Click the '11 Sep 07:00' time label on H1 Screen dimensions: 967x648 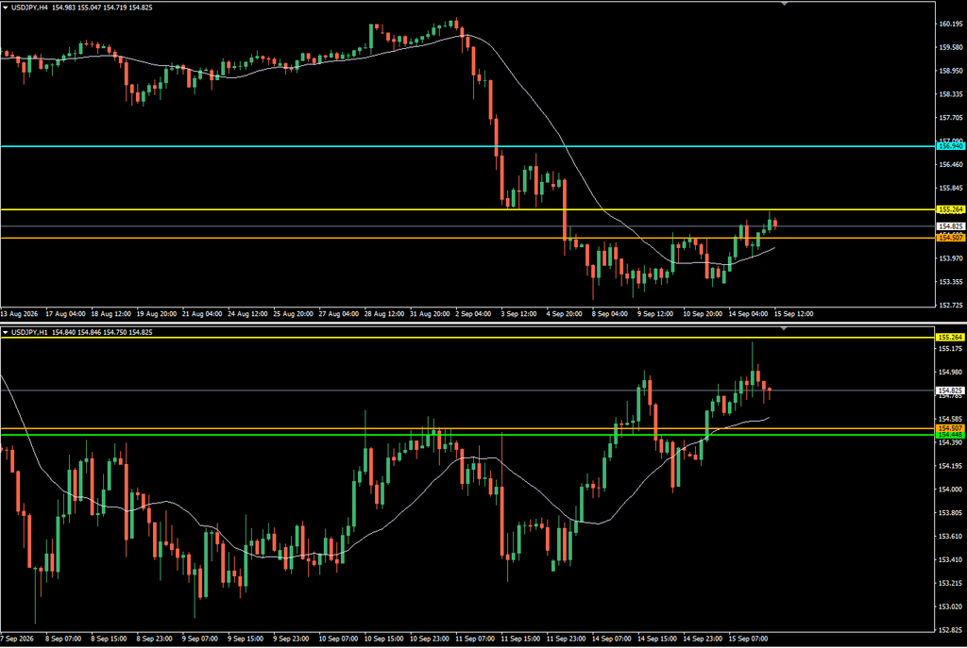click(x=475, y=639)
